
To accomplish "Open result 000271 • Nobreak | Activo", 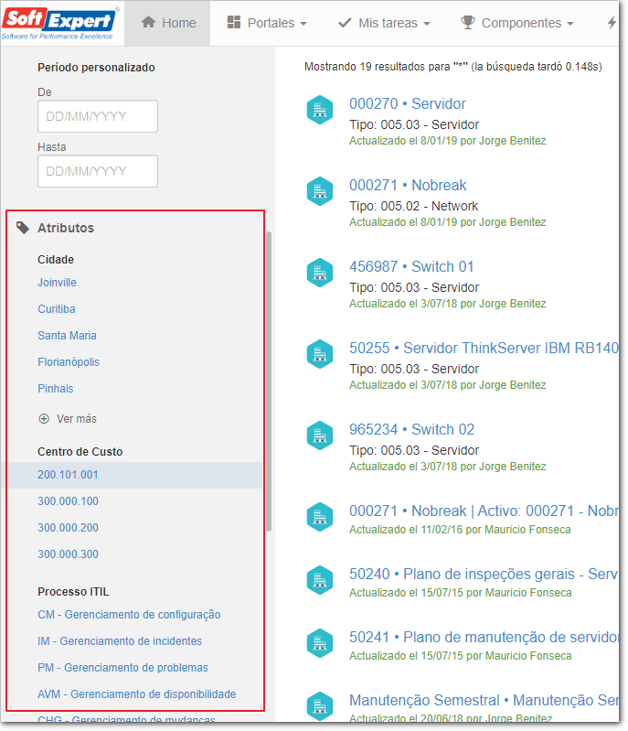I will (484, 511).
